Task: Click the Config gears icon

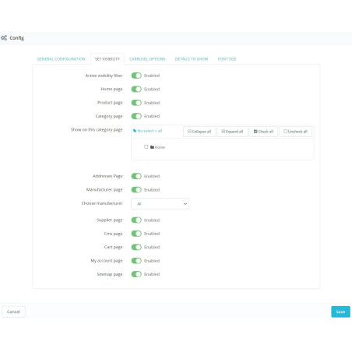Action: click(4, 38)
